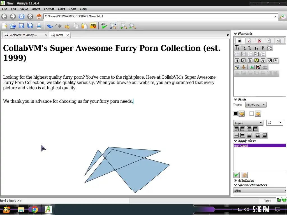Collapse the Apply class panel
Image resolution: width=287 pixels, height=215 pixels.
click(235, 141)
